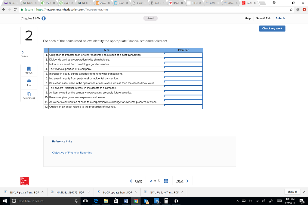Expand the chevron on NJ_TRNU_1930581.PDF download
Screen dimensions: 308x205
(89, 192)
